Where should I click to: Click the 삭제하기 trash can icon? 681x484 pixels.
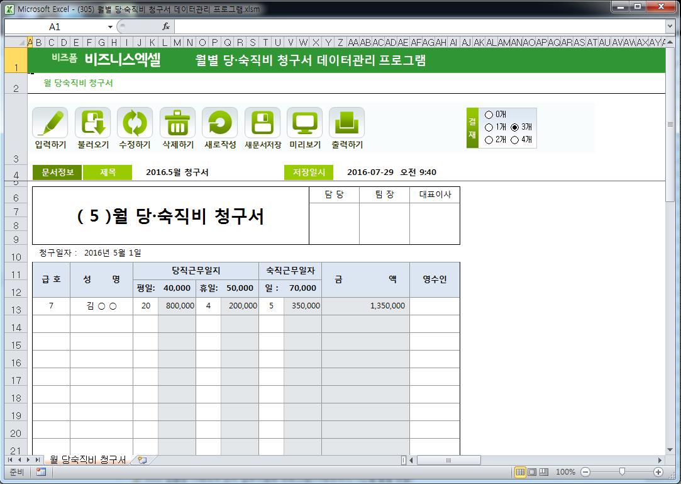177,123
